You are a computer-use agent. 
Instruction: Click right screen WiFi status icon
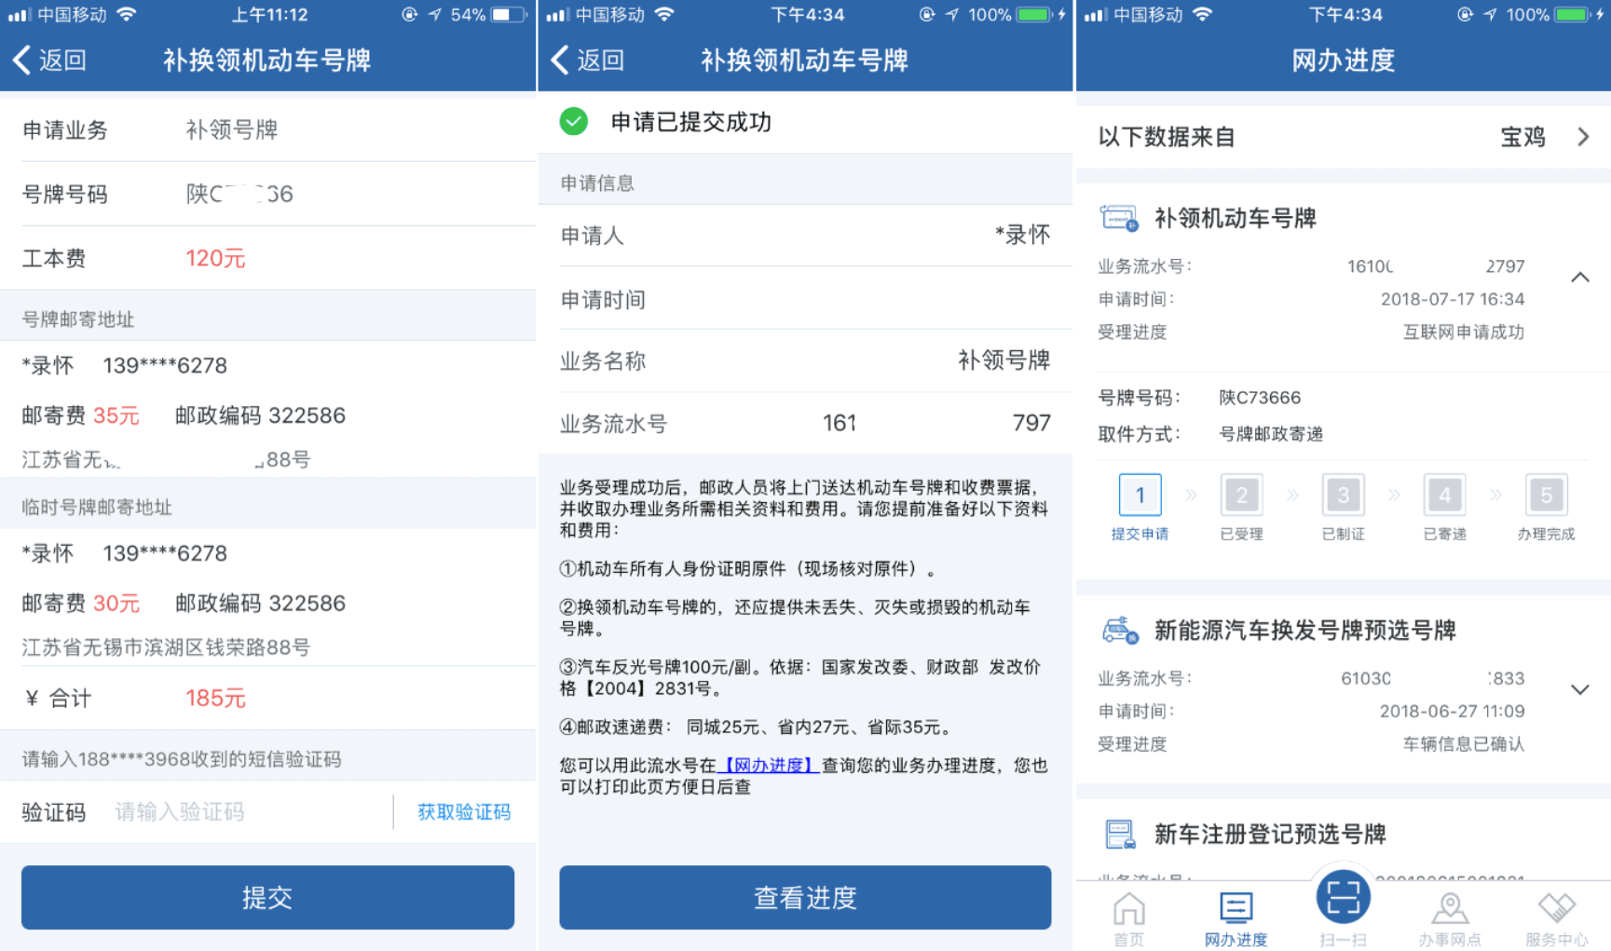click(1202, 15)
